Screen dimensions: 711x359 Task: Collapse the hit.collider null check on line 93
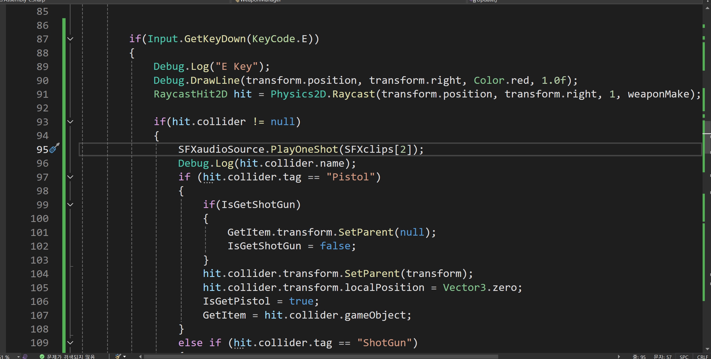[70, 122]
